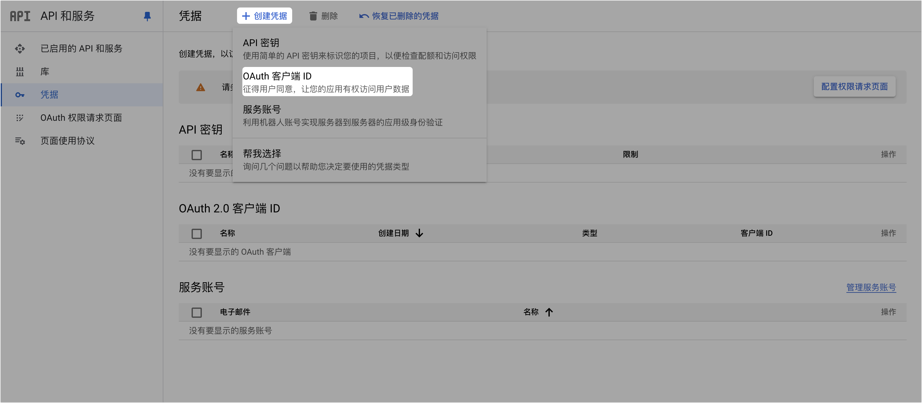Open 凭据 in the sidebar

pyautogui.click(x=82, y=95)
